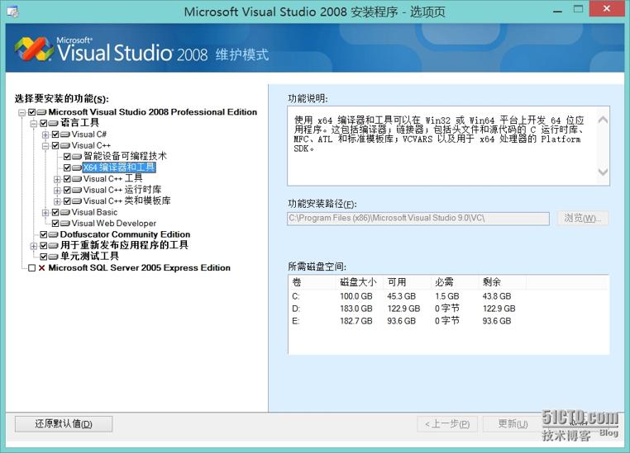This screenshot has height=453, width=630.
Task: Toggle the 单元测试工具 checkbox
Action: click(43, 257)
